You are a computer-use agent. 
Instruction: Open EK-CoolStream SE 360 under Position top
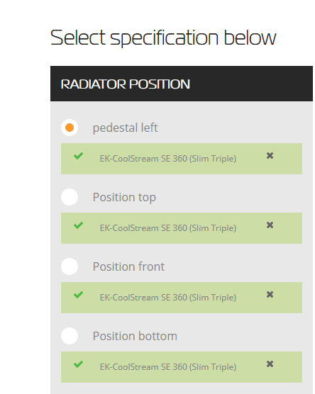(x=168, y=228)
